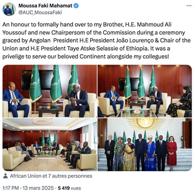
Task: Open the African Union et 7 autres personnes link
Action: tap(51, 176)
